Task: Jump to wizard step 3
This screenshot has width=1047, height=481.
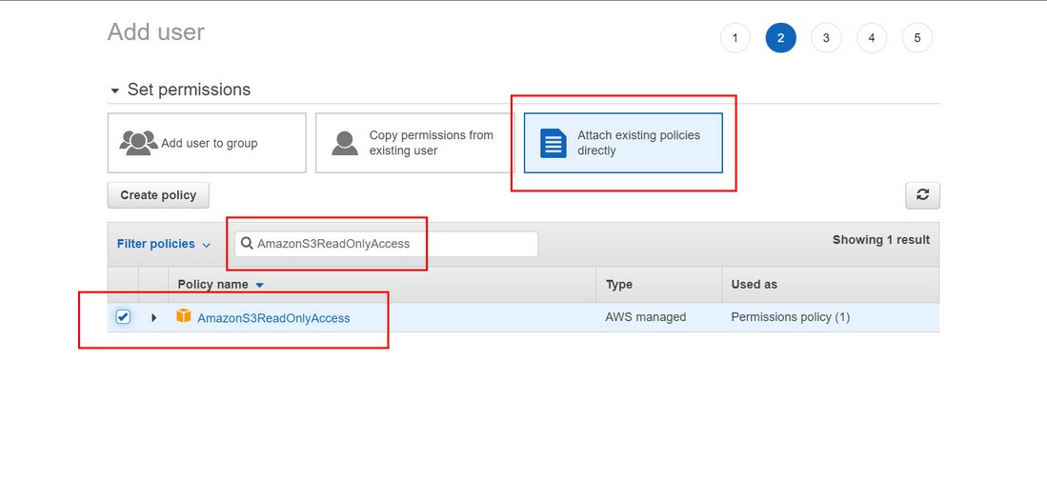Action: (826, 38)
